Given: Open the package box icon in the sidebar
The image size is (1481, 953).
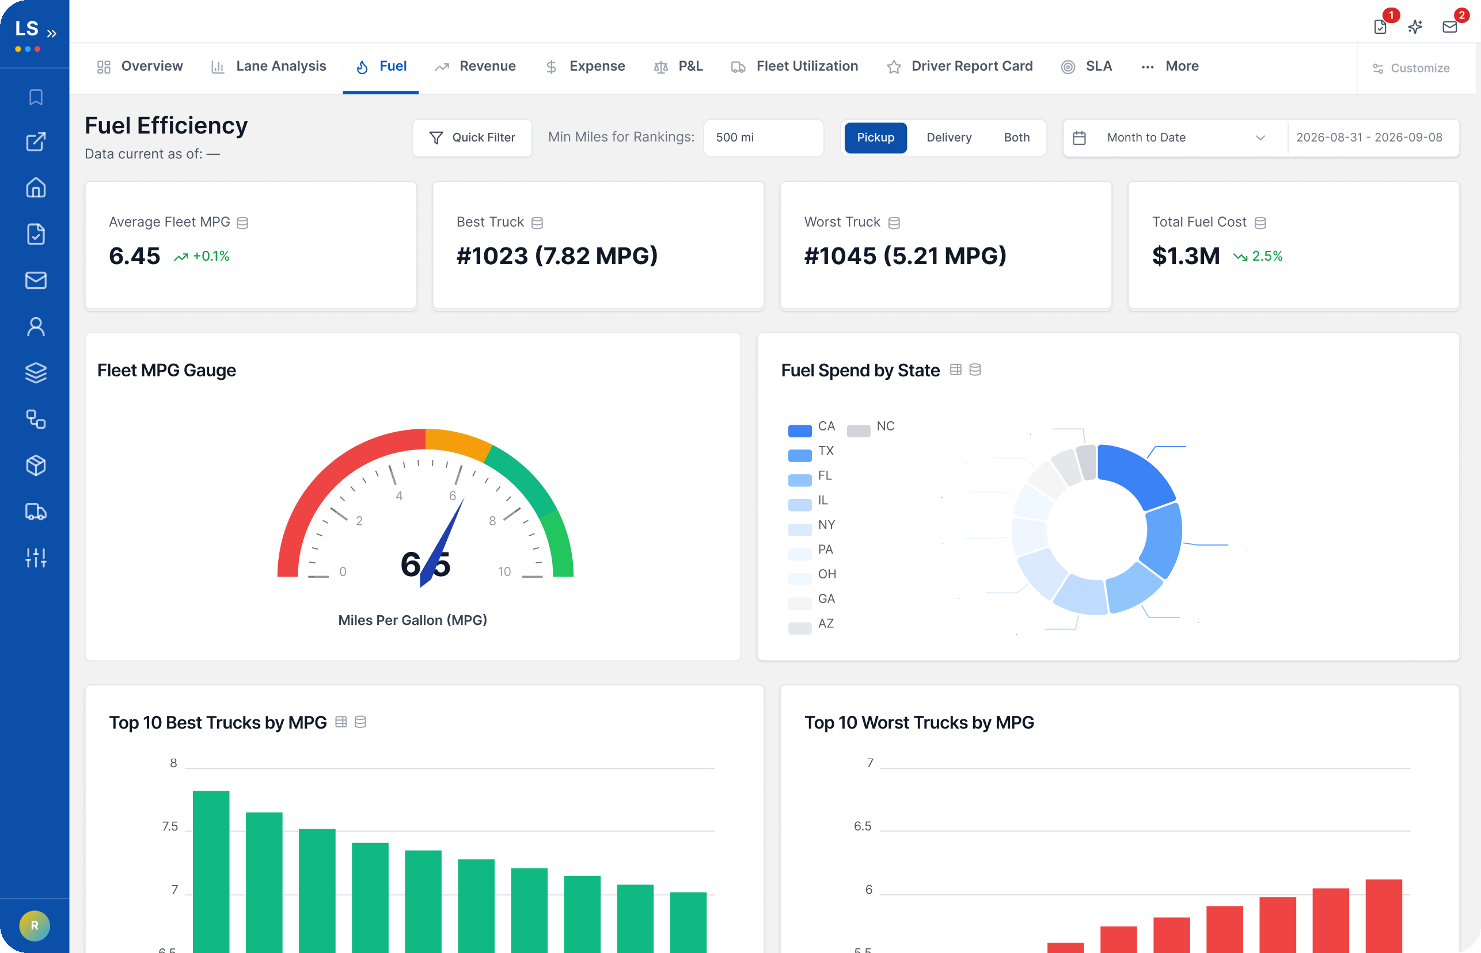Looking at the screenshot, I should point(36,466).
